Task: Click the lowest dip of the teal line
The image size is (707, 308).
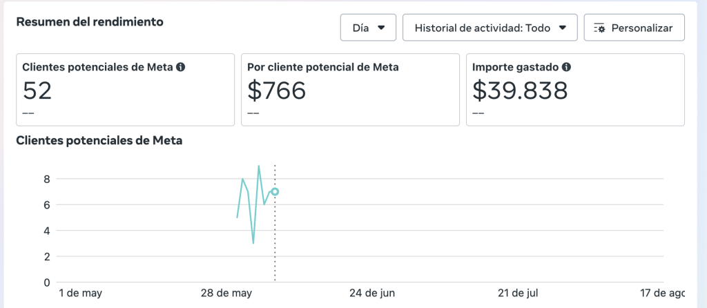Action: tap(253, 243)
